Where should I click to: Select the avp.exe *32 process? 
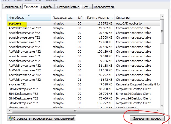(83, 85)
